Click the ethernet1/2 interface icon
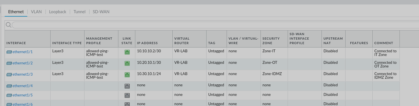This screenshot has height=106, width=419. [9, 63]
